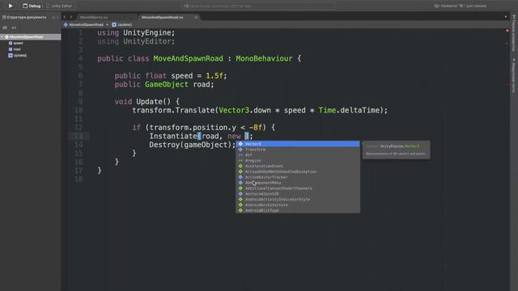Choose AndroidArchitecture from autocomplete list
Image resolution: width=518 pixels, height=291 pixels.
tap(298, 205)
